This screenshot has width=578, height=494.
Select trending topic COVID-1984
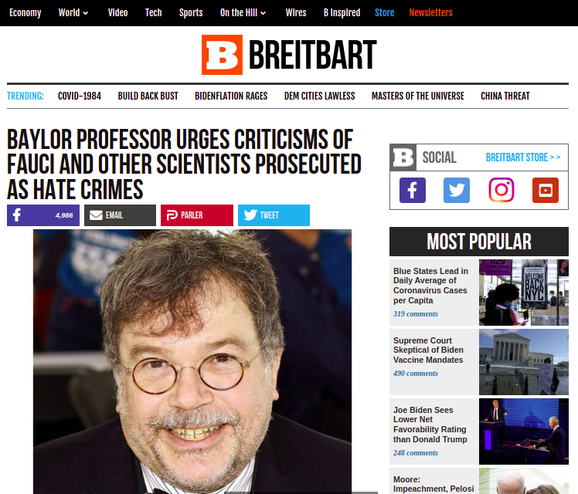pyautogui.click(x=80, y=96)
